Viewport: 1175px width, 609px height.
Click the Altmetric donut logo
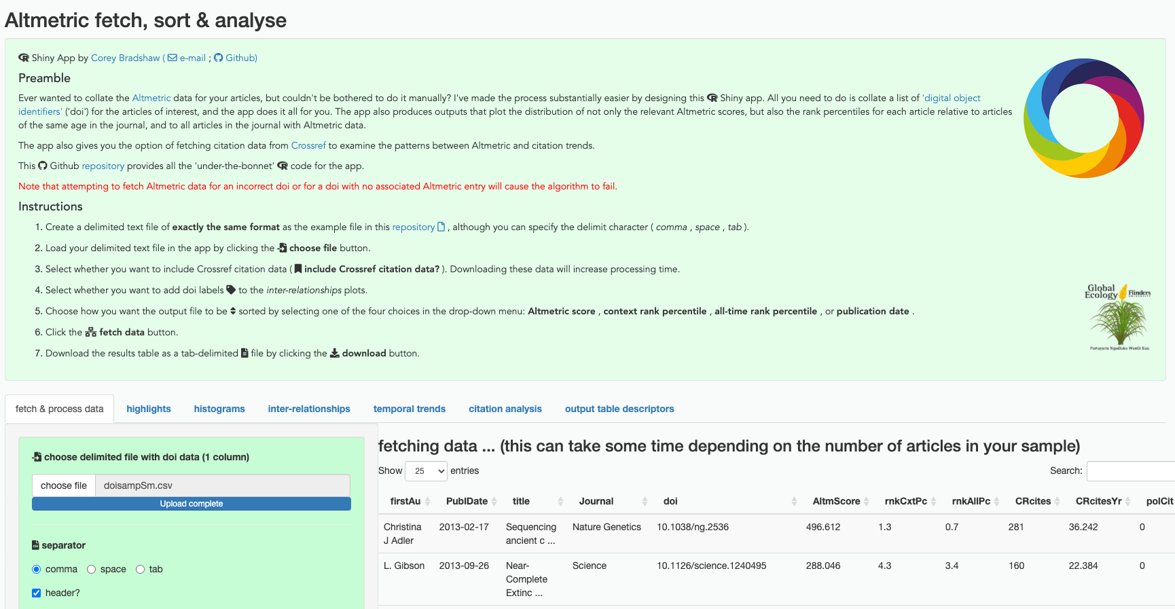coord(1083,118)
